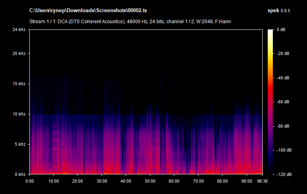
Task: Click the 5 kHz frequency axis label
Action: pos(20,145)
